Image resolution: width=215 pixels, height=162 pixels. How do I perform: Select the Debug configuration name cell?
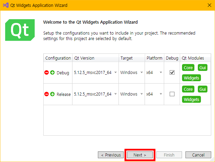(63, 73)
